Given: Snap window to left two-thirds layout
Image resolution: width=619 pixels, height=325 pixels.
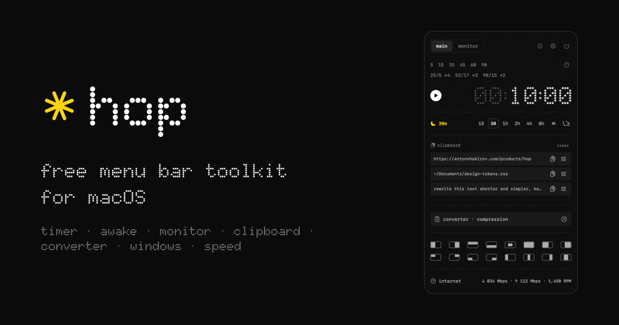Looking at the screenshot, I should coord(547,245).
